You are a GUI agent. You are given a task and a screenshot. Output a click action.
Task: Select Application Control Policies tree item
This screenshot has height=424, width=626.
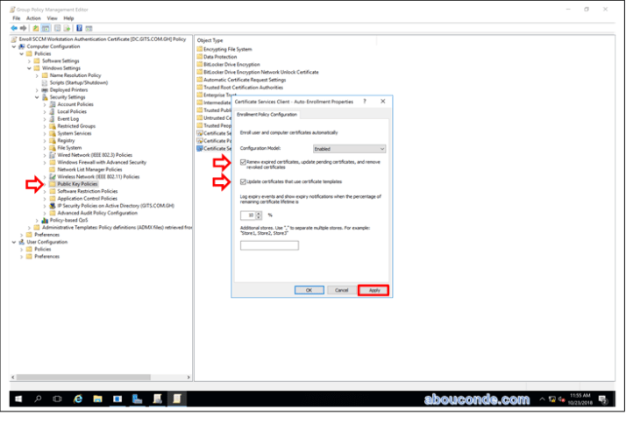(x=88, y=198)
